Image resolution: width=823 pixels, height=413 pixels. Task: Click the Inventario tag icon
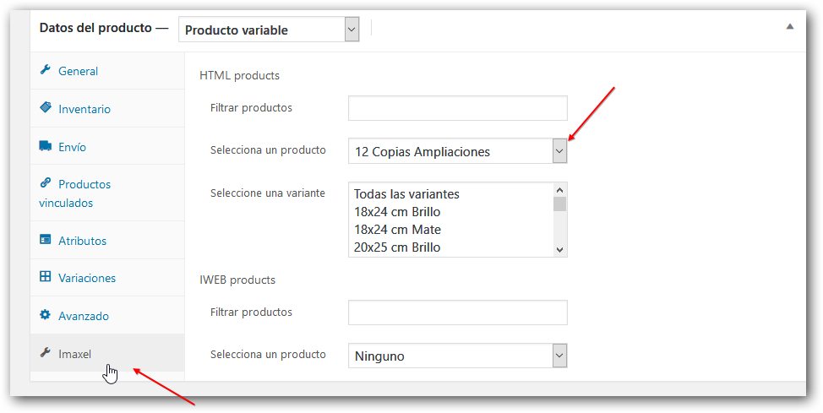click(46, 107)
